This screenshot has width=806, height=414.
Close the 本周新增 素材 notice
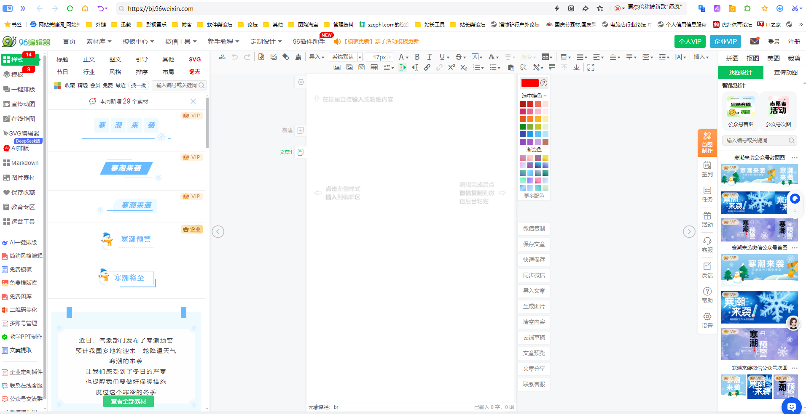click(193, 101)
